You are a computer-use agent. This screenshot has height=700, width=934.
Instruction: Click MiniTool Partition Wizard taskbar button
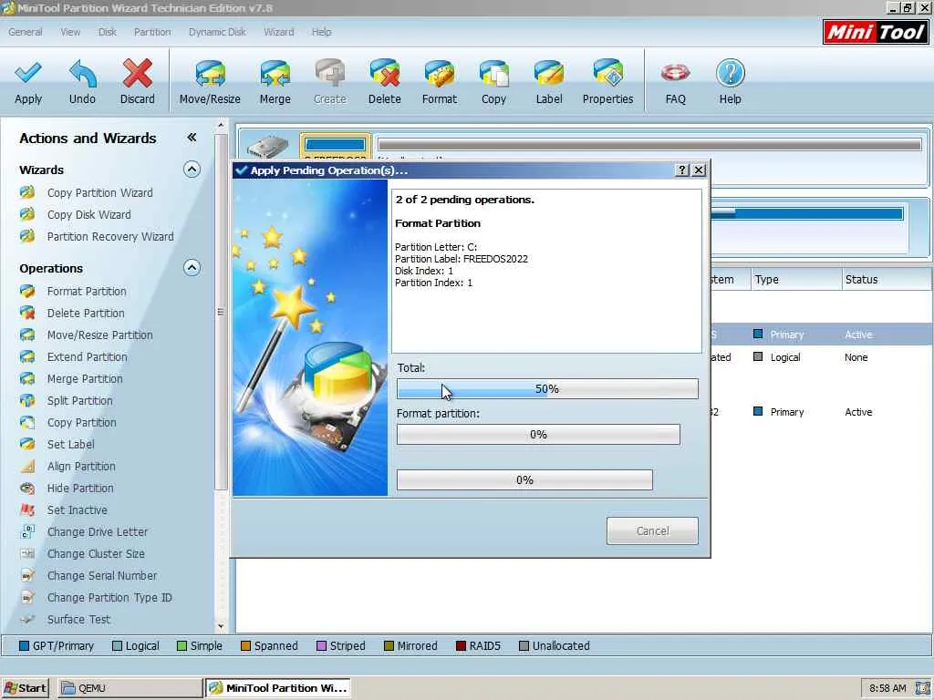[278, 688]
